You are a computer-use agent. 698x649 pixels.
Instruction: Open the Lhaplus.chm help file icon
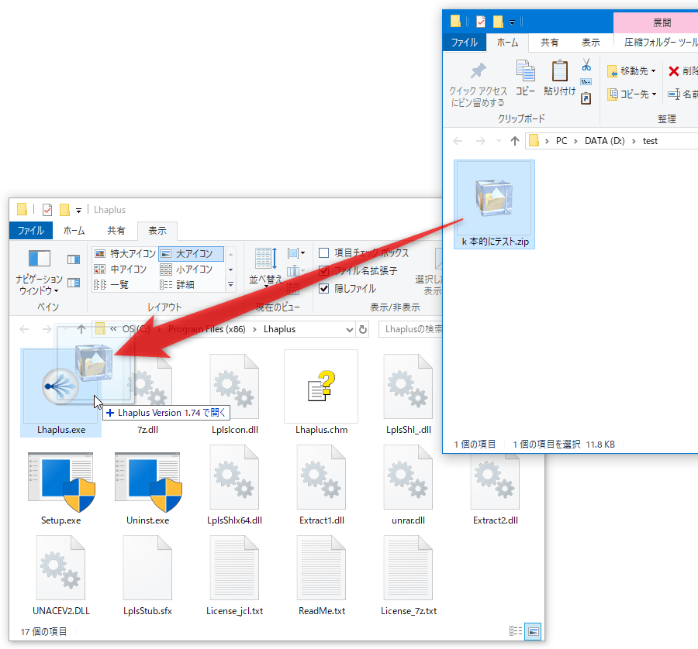321,386
